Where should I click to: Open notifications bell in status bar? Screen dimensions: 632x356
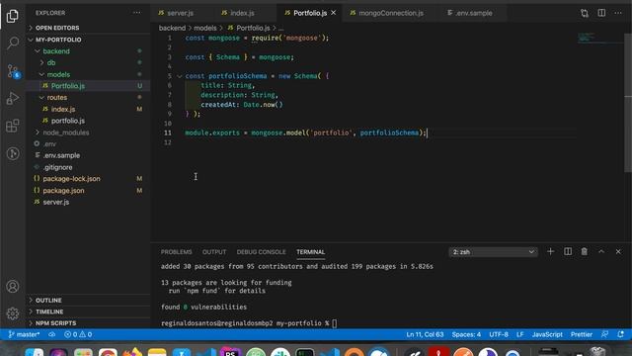621,334
